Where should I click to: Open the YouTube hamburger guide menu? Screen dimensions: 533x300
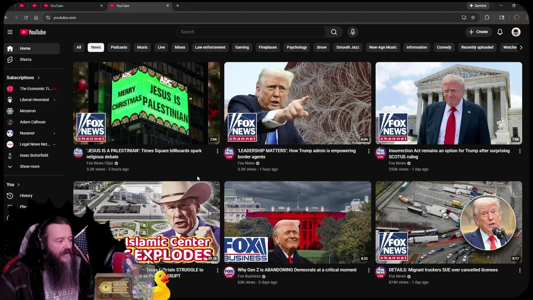(x=10, y=32)
